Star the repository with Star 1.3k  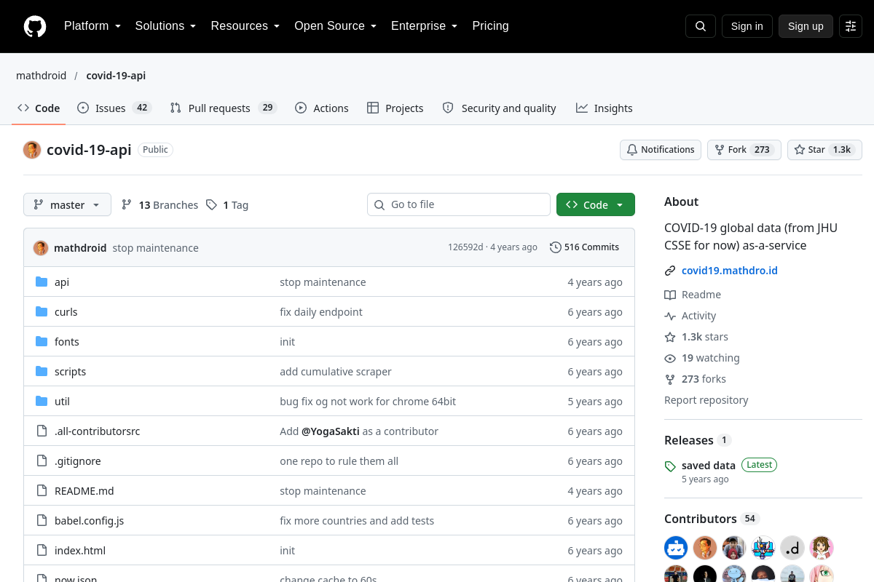[824, 150]
